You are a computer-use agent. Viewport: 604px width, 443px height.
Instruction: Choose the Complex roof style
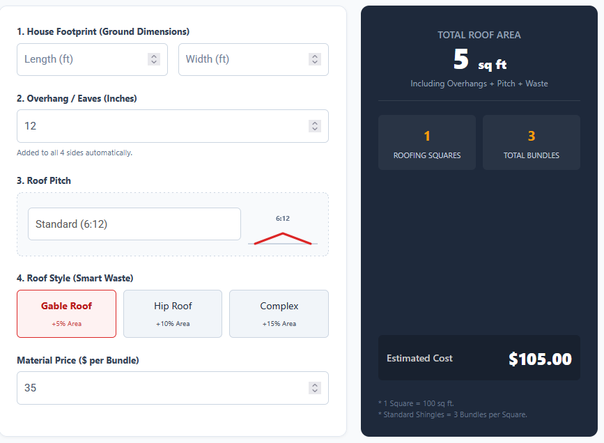click(279, 313)
